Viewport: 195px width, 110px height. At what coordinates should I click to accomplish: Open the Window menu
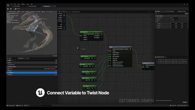[23, 4]
